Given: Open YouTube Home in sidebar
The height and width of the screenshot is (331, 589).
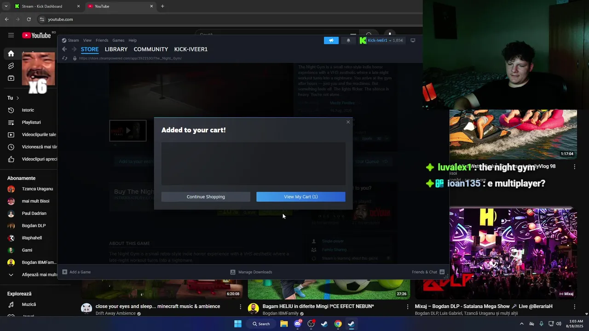Looking at the screenshot, I should [11, 53].
